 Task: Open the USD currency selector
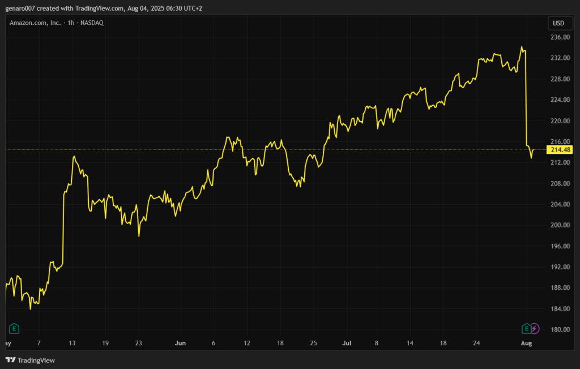tap(558, 23)
